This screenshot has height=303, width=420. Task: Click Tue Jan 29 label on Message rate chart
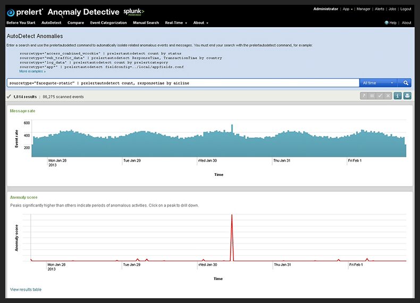[132, 161]
